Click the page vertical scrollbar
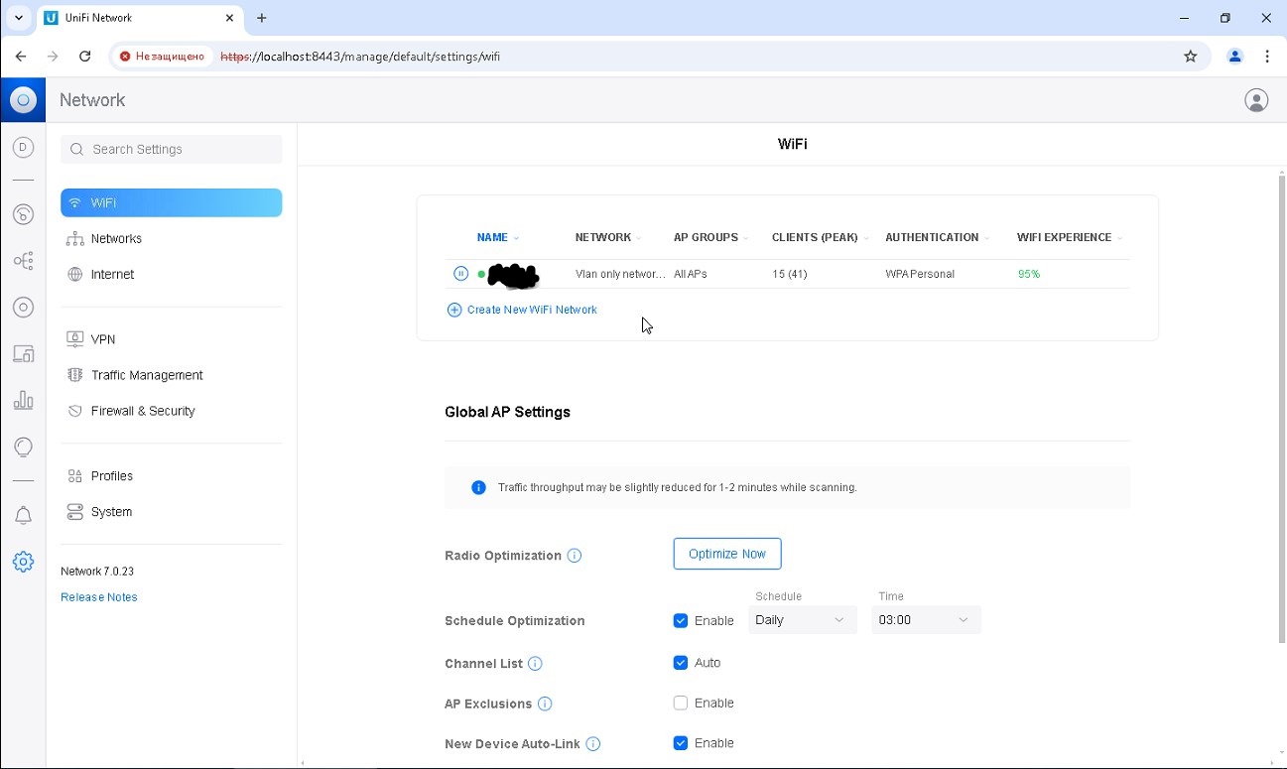The image size is (1287, 769). tap(1281, 407)
